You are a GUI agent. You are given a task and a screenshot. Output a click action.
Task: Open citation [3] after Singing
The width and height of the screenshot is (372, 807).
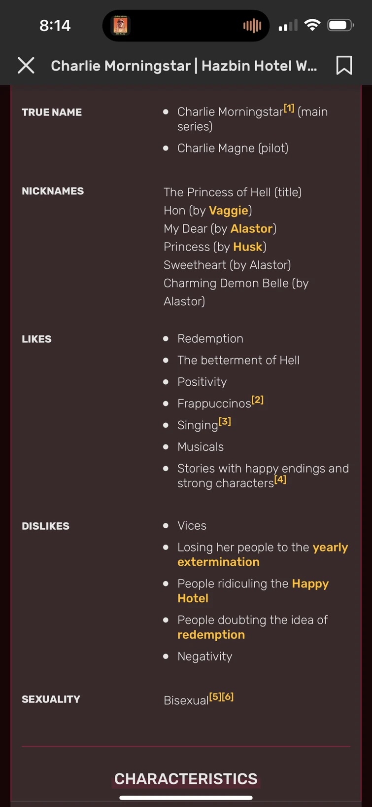pyautogui.click(x=225, y=422)
